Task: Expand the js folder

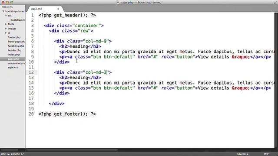Action: click(x=6, y=33)
